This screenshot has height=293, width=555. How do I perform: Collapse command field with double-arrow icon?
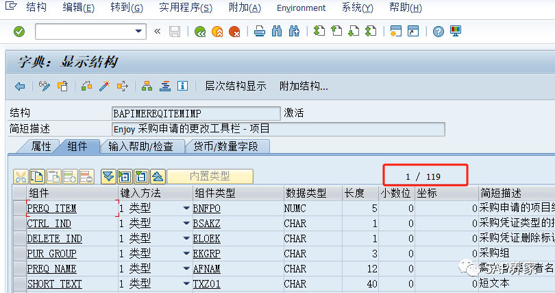[158, 32]
